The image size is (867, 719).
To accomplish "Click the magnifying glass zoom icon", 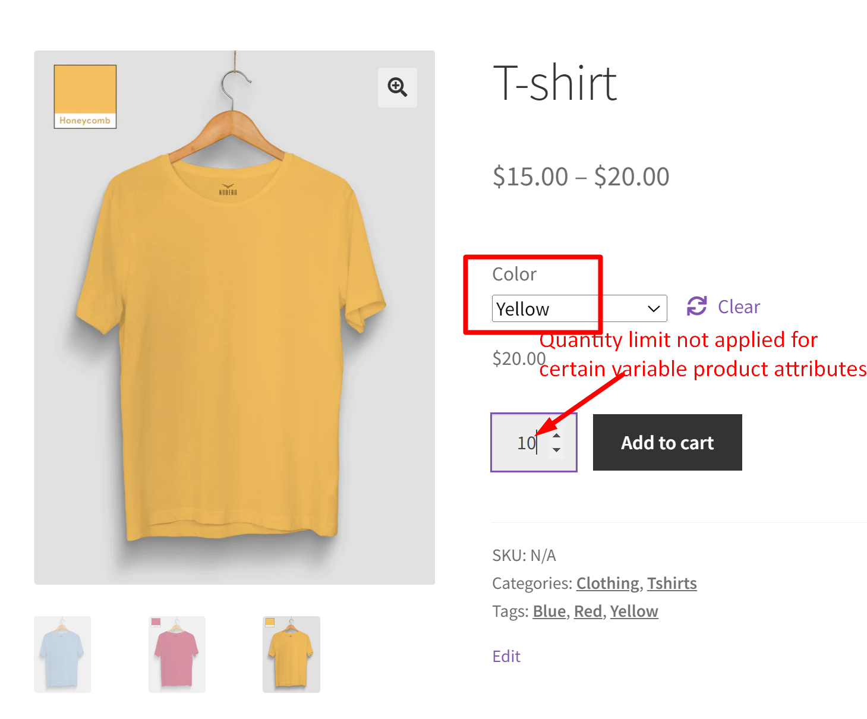I will [397, 87].
